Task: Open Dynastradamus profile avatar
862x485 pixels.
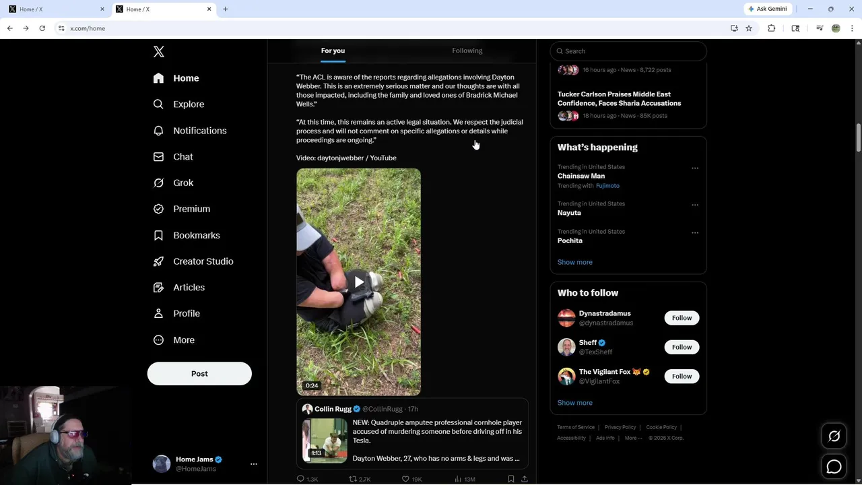Action: click(566, 318)
